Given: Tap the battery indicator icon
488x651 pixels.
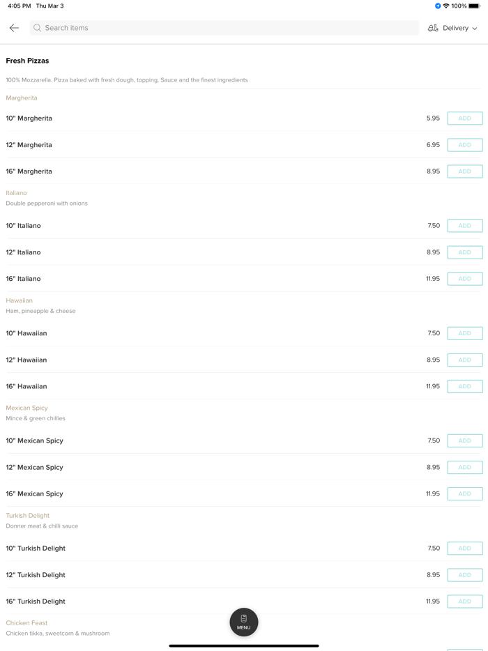Looking at the screenshot, I should (474, 6).
